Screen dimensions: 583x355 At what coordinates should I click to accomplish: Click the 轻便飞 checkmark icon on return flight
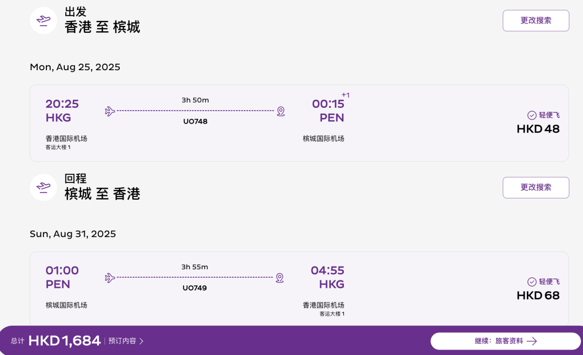(532, 282)
